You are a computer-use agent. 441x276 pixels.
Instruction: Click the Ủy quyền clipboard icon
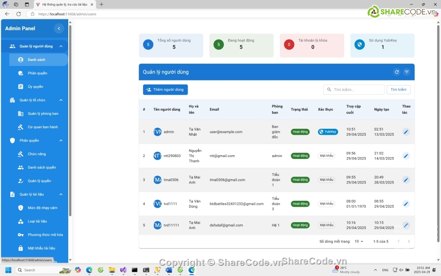[20, 87]
